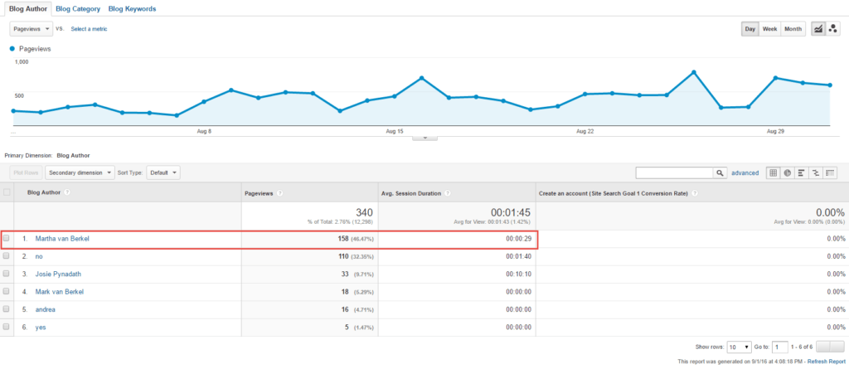Open the Pageviews metric dropdown
This screenshot has width=849, height=369.
click(x=31, y=29)
